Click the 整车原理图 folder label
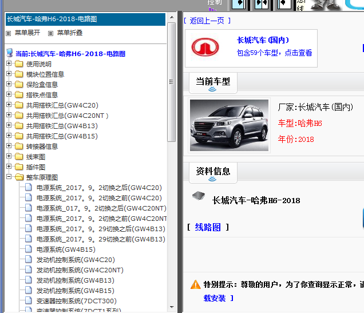This screenshot has width=364, height=313. point(42,177)
